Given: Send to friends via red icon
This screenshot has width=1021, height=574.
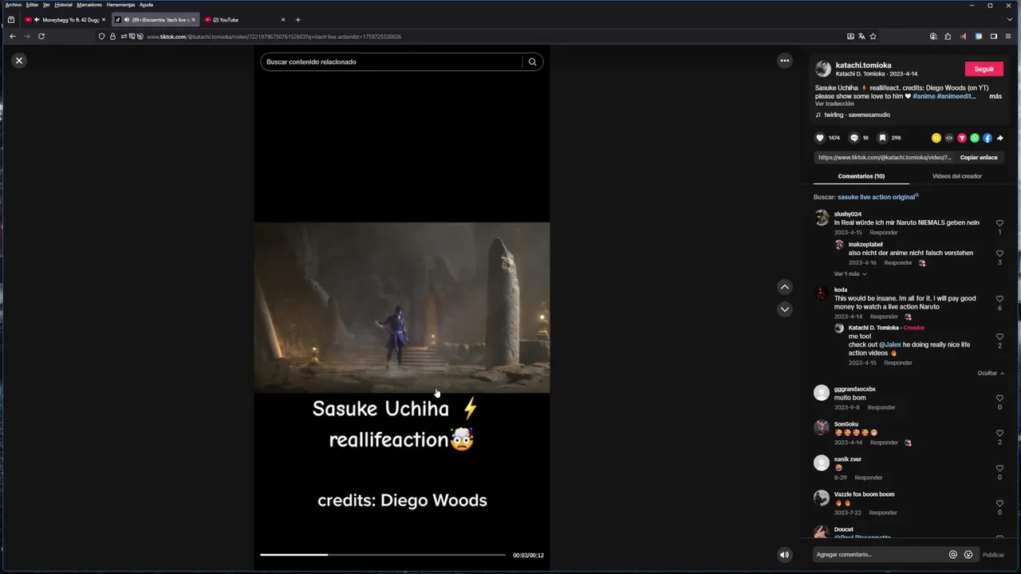Looking at the screenshot, I should click(962, 138).
